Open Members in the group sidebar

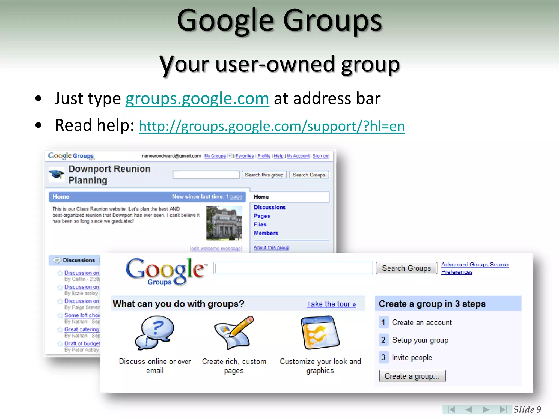coord(266,233)
